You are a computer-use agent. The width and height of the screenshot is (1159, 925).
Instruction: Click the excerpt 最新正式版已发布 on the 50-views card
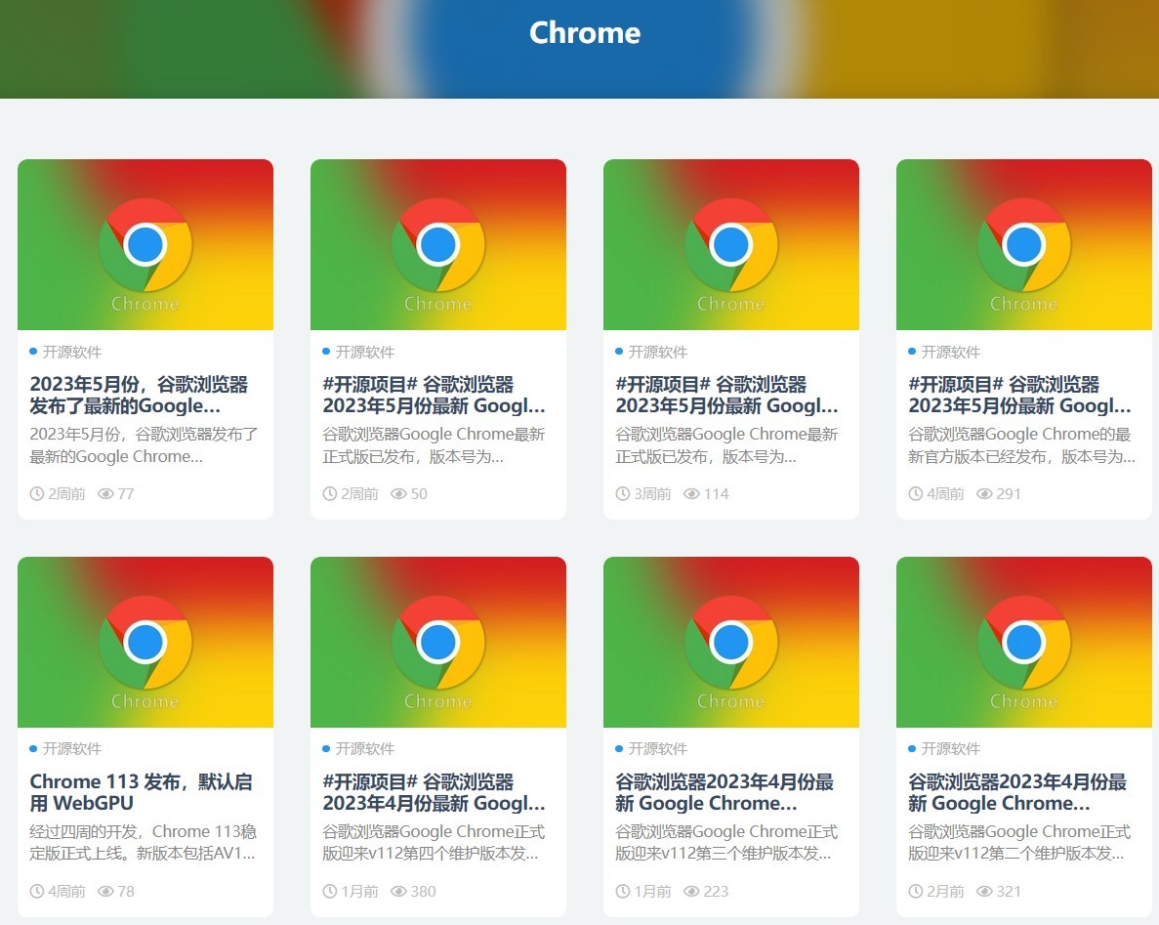[x=434, y=445]
